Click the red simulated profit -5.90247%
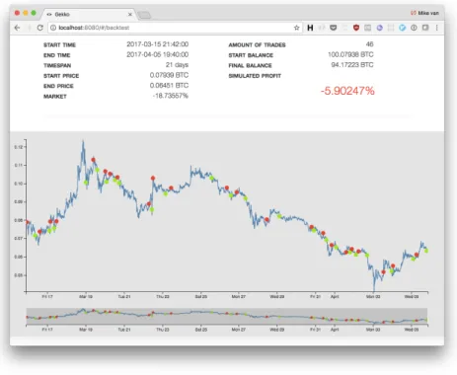This screenshot has width=457, height=375. (x=347, y=91)
